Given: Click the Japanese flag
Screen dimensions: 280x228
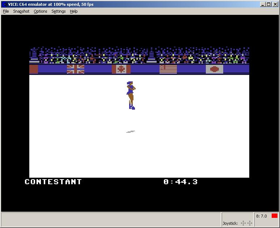Looking at the screenshot, I should (x=214, y=69).
